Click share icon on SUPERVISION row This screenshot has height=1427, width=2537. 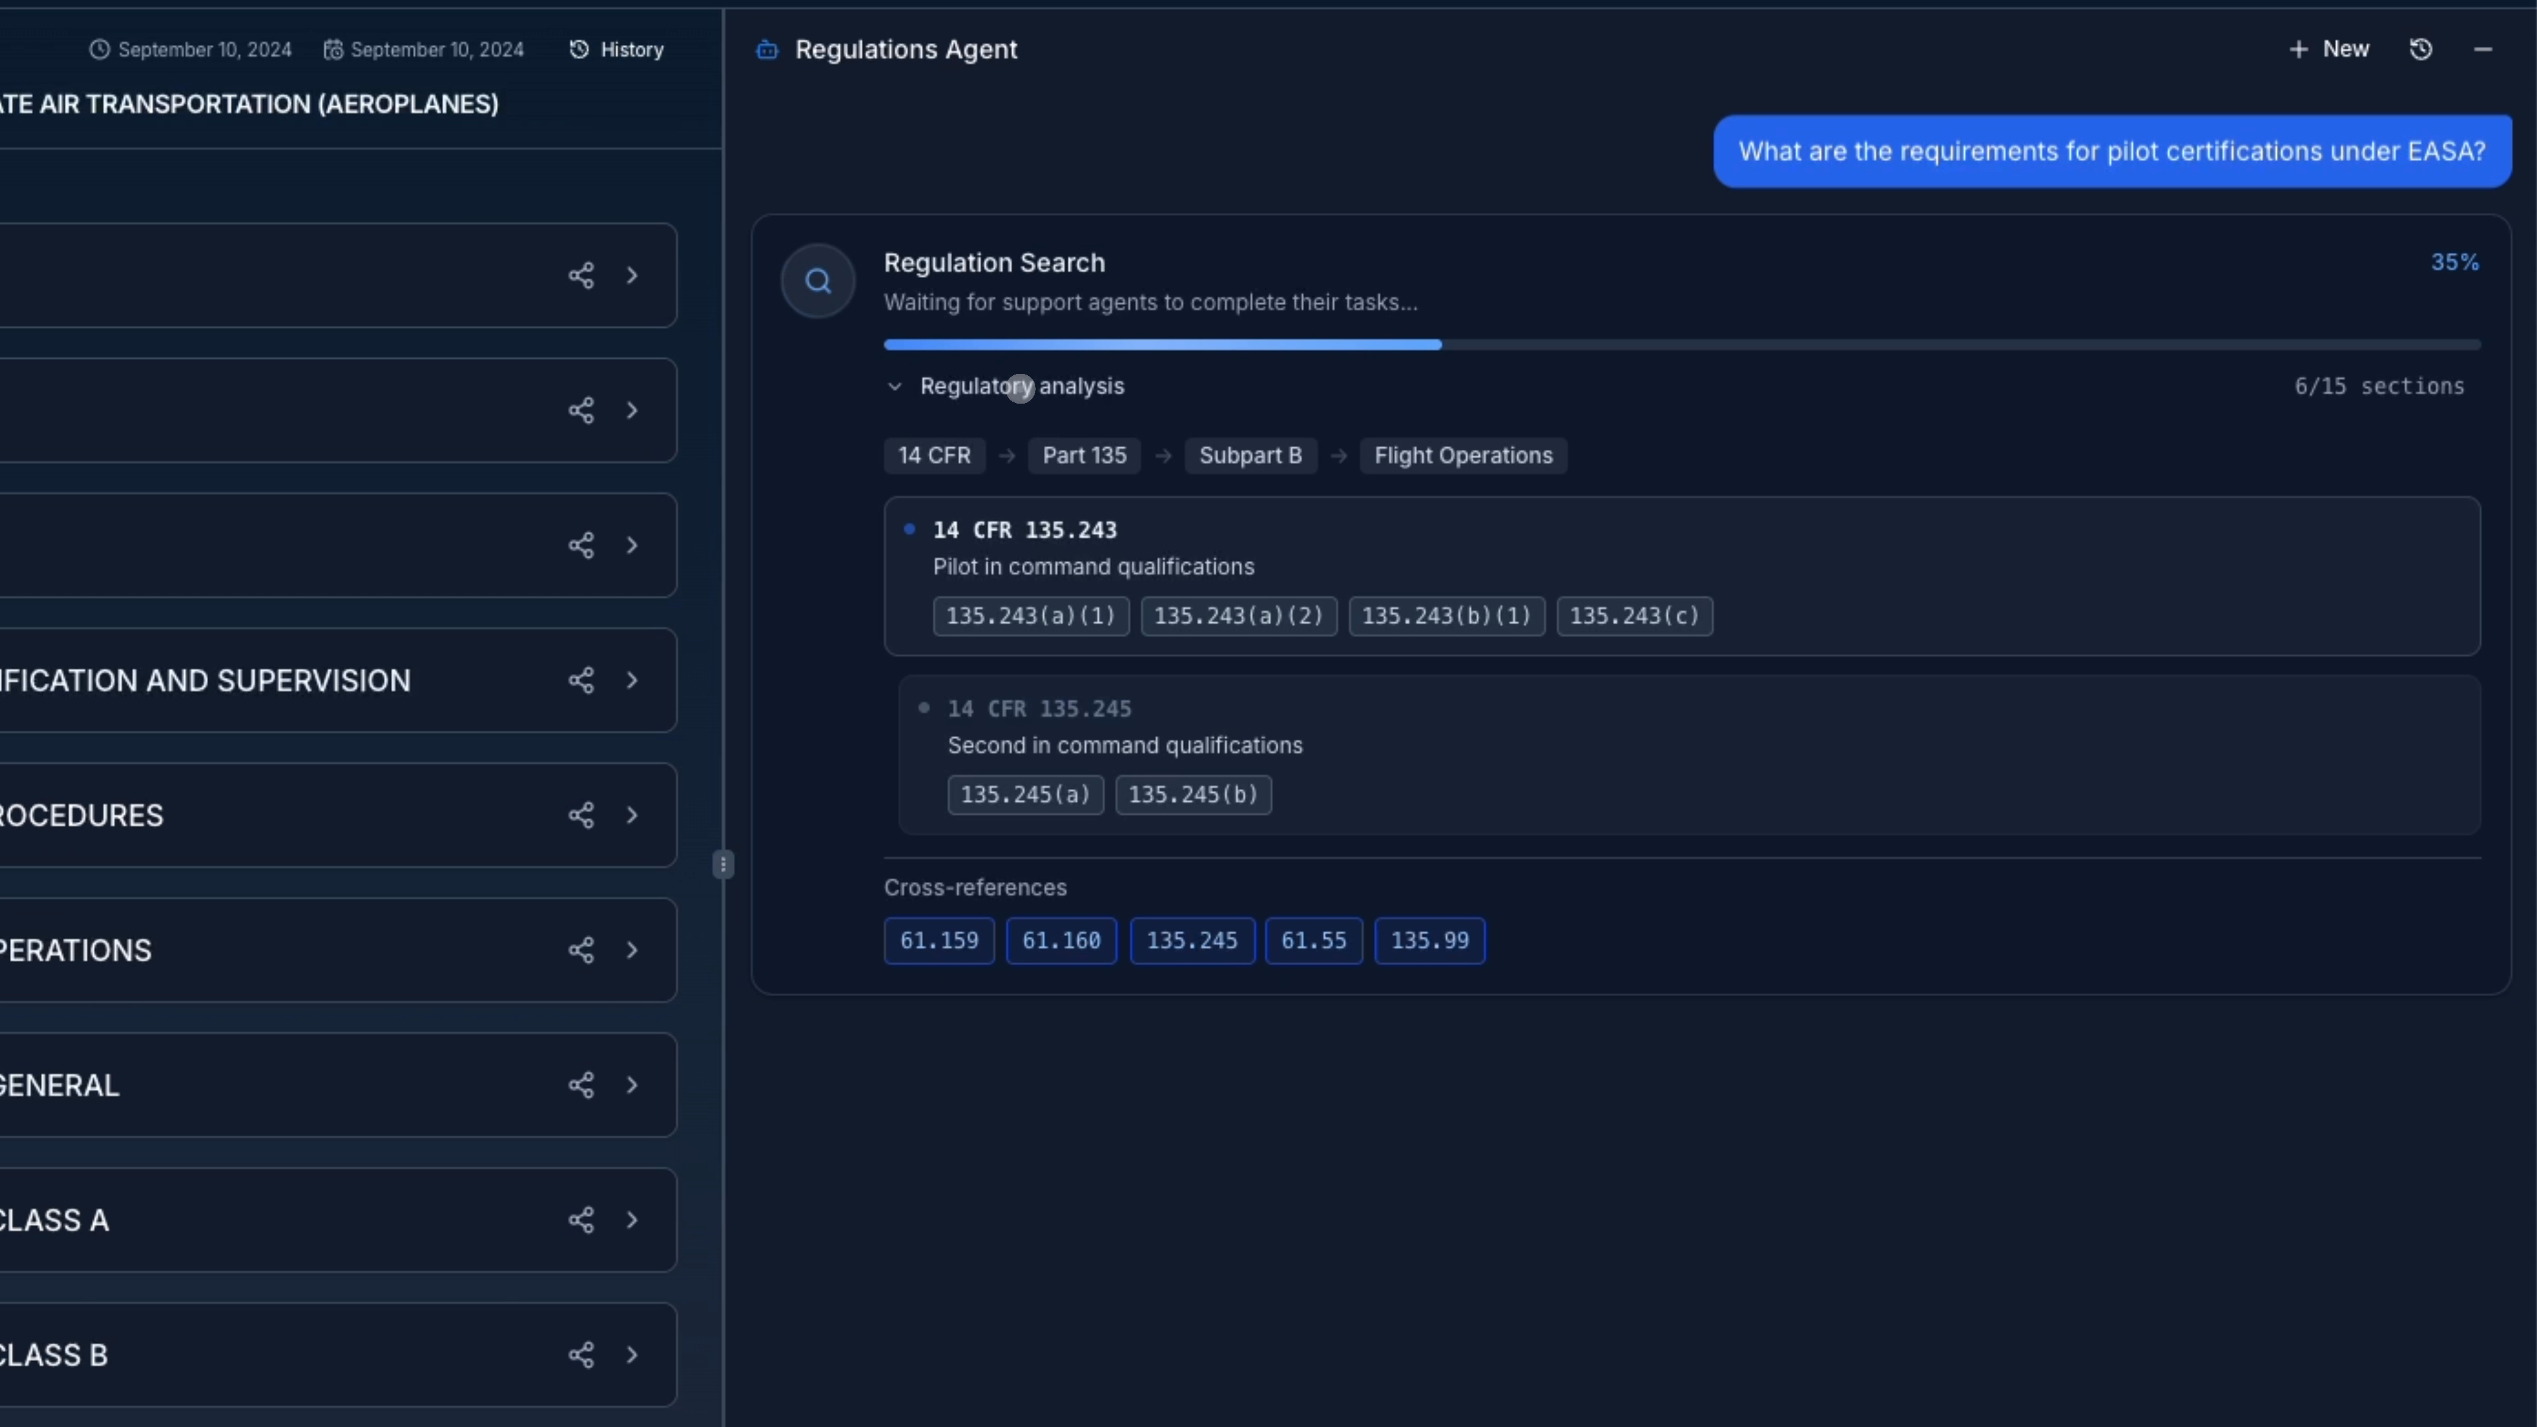pos(581,680)
